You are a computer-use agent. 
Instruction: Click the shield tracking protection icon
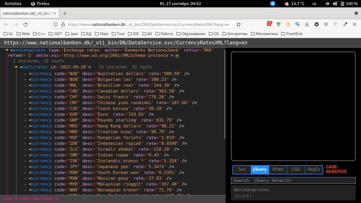[56, 25]
